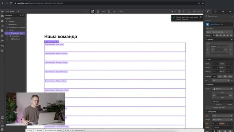Switch to the Element Settings gear tab

[215, 11]
